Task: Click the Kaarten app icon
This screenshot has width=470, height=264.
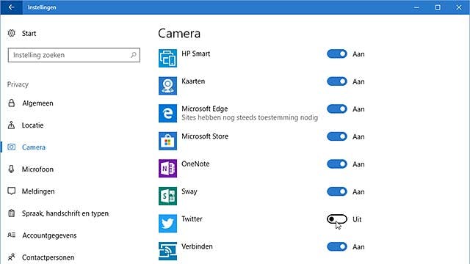Action: point(167,86)
